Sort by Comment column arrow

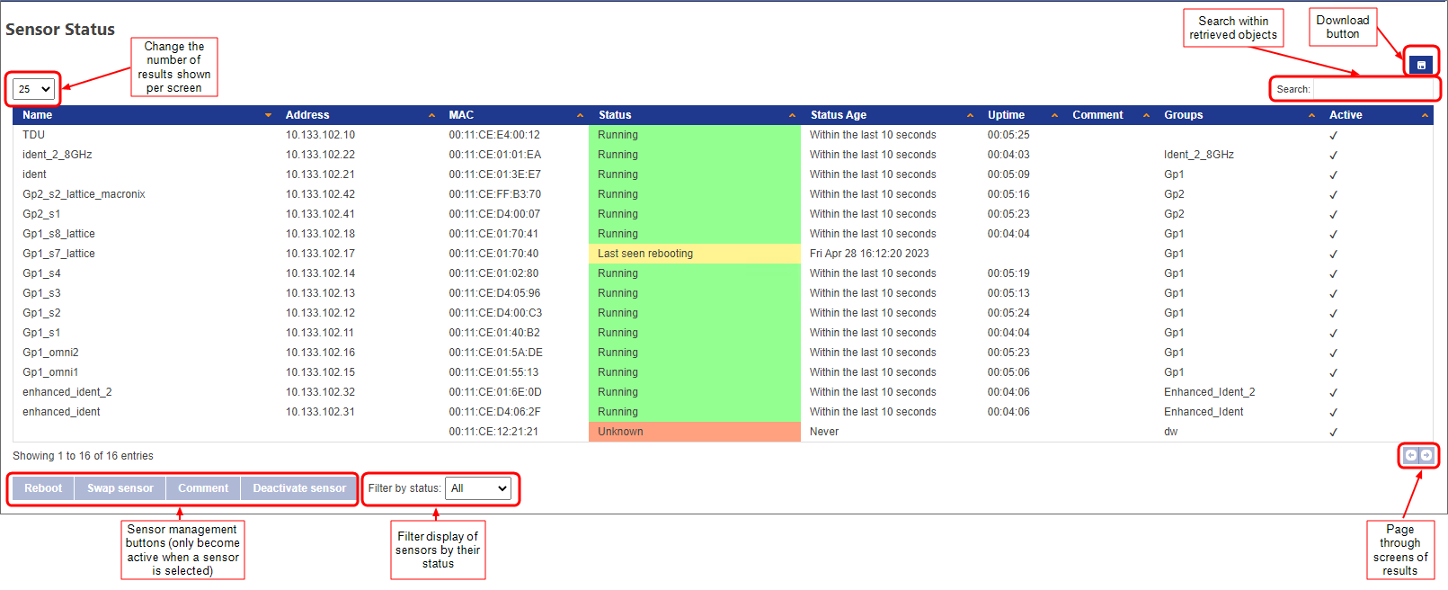pos(1146,115)
